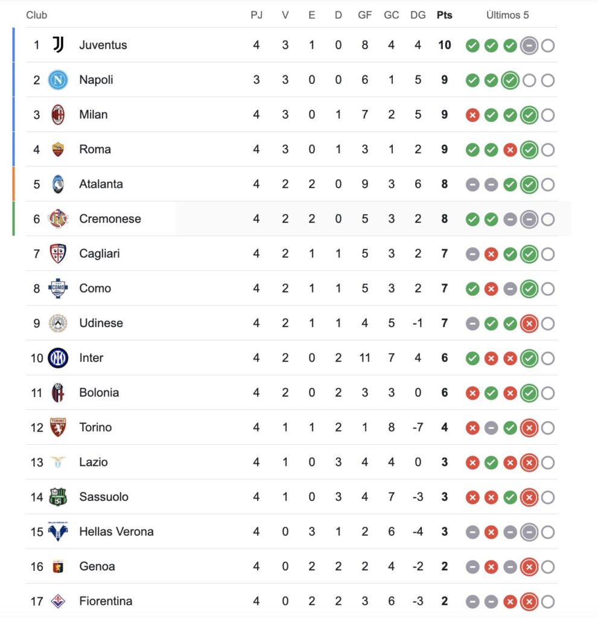The image size is (598, 618).
Task: Click the Milan club crest
Action: [x=58, y=115]
